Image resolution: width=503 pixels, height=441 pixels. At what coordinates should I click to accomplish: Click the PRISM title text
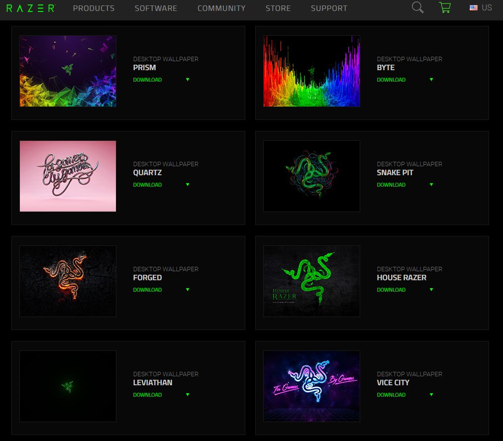pos(144,68)
